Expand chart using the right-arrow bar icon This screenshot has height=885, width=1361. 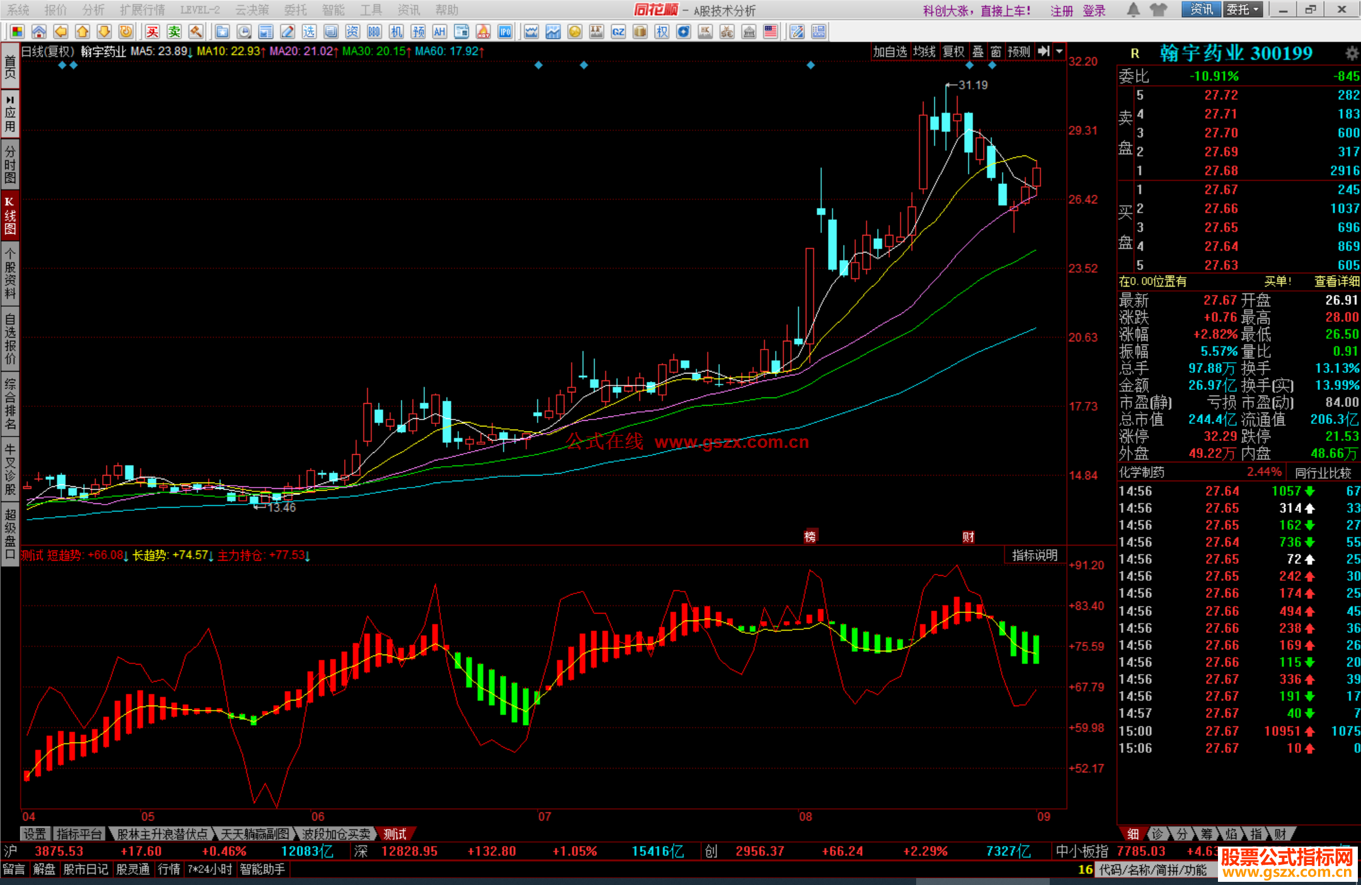click(x=1044, y=52)
